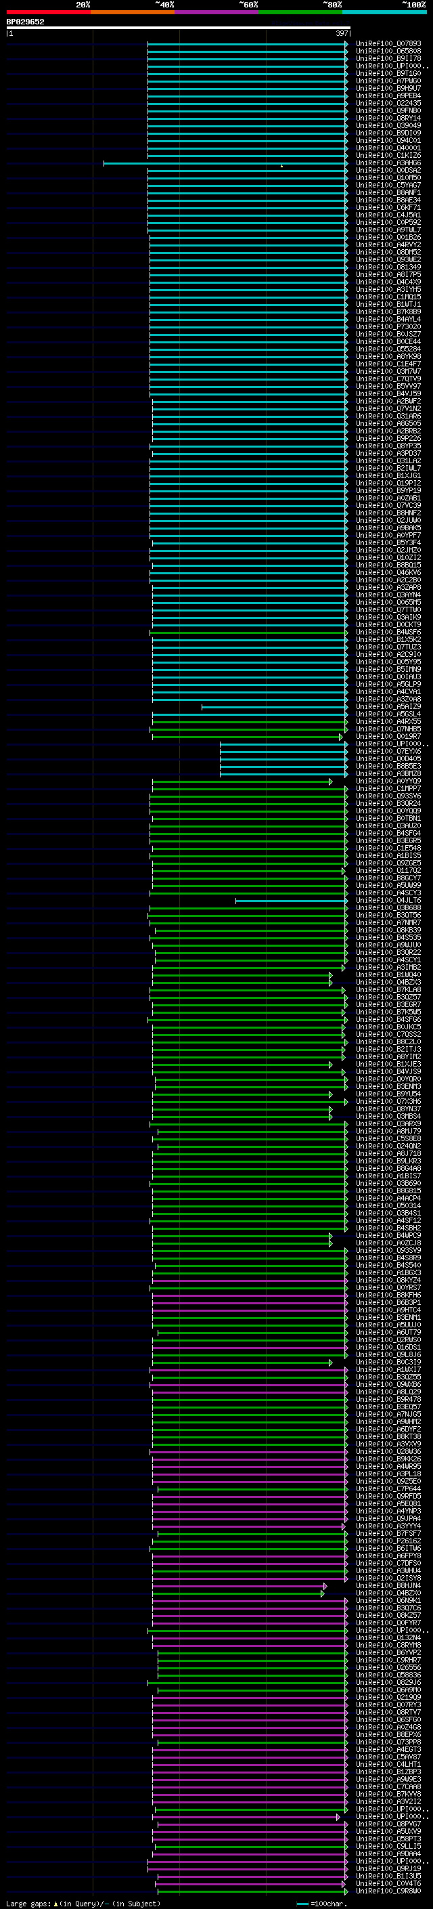Select the UniRef100_Q3B688 label
Image resolution: width=433 pixels, height=1909 pixels.
[388, 907]
